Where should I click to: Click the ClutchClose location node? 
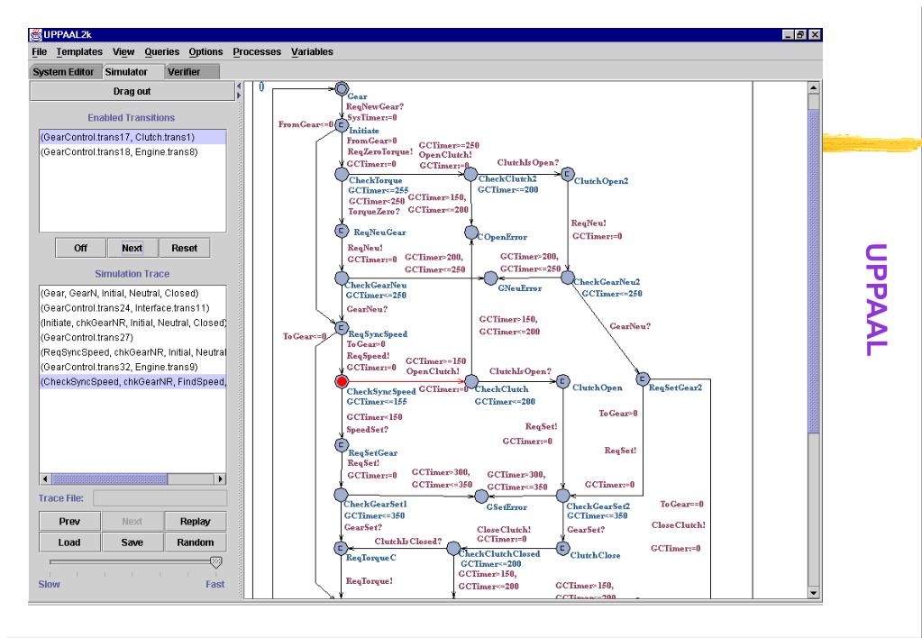pos(562,549)
